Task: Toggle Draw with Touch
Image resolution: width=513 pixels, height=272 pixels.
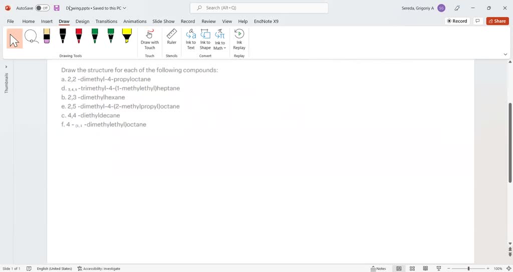Action: tap(149, 39)
